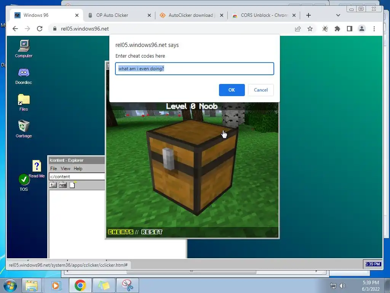This screenshot has width=390, height=293.
Task: Open File Explorer in taskbar
Action: (32, 285)
